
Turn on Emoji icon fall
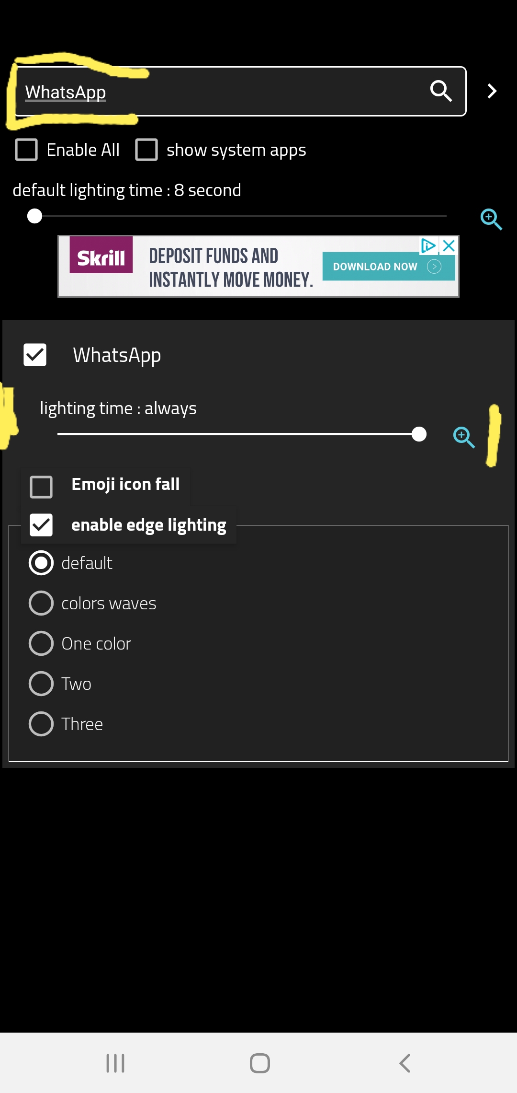pyautogui.click(x=41, y=487)
